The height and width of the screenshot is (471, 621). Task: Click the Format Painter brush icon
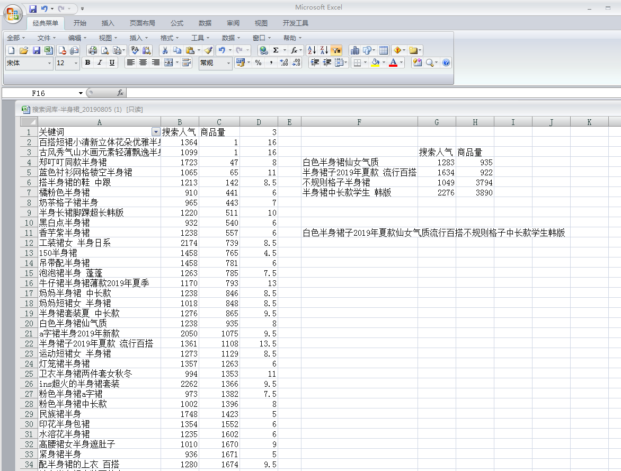[208, 50]
